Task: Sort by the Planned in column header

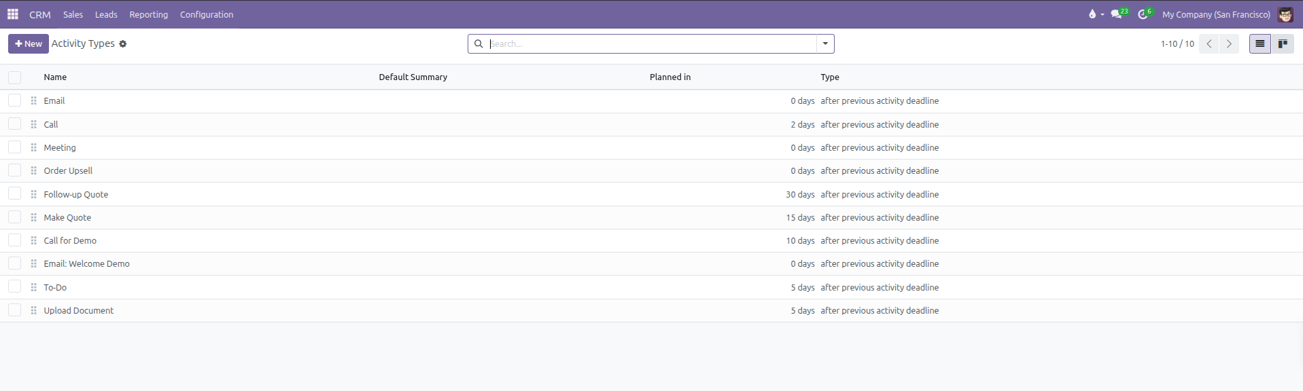Action: coord(670,77)
